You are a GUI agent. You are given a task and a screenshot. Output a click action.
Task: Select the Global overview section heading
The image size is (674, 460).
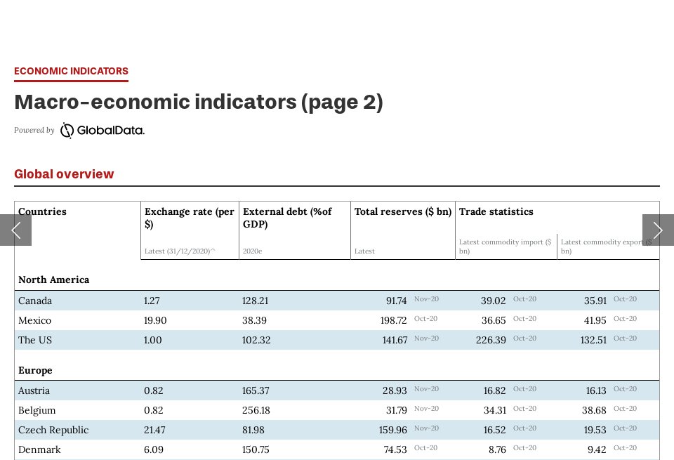point(63,174)
